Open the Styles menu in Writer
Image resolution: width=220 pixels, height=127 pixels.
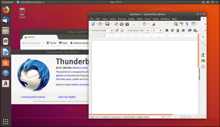131,19
